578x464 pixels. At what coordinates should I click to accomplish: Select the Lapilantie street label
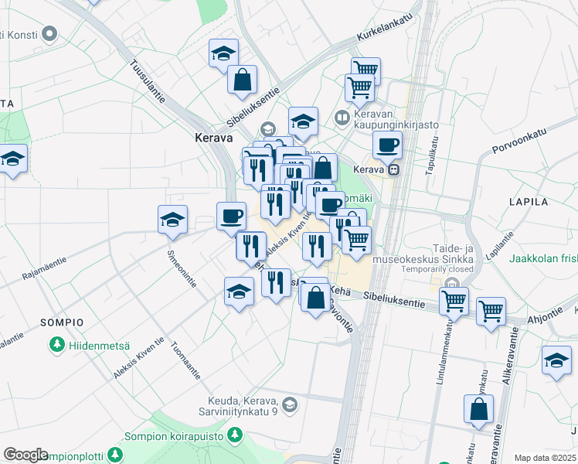[499, 246]
